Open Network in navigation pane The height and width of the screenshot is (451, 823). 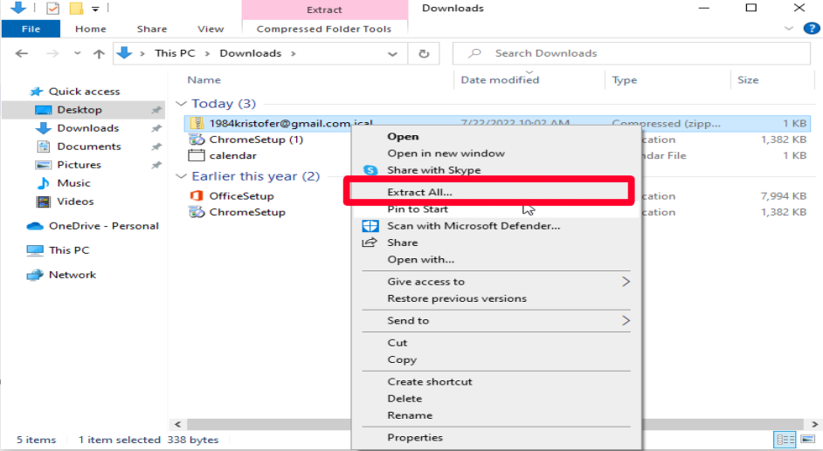pos(73,275)
